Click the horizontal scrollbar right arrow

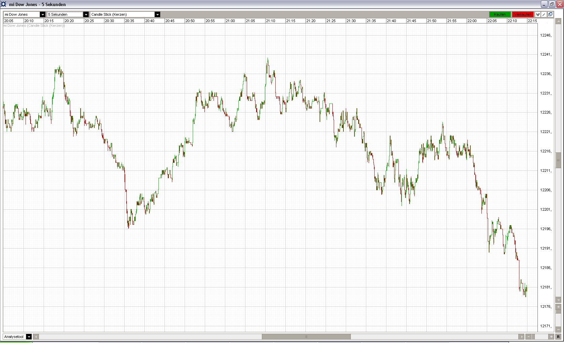521,337
